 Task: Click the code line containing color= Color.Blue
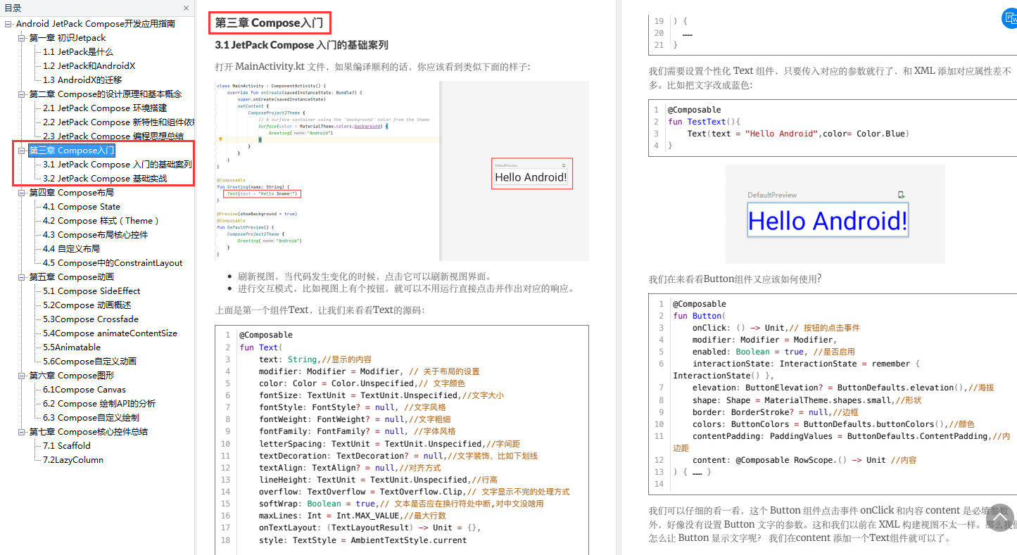(x=798, y=134)
